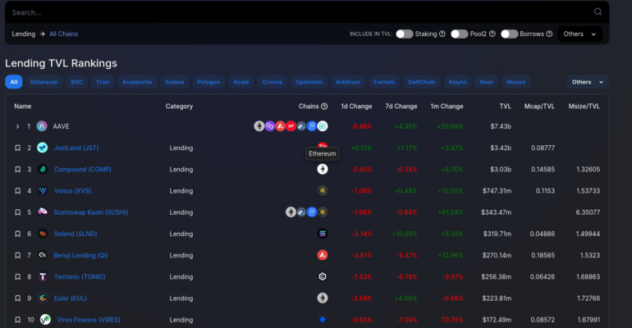Toggle Staking inclusion in TVL
This screenshot has height=328, width=632.
point(405,34)
